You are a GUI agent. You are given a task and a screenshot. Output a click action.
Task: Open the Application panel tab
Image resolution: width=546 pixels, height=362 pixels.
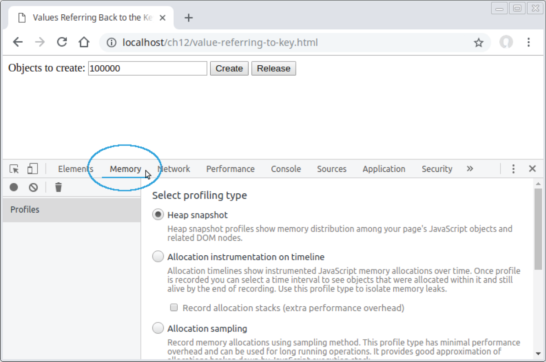click(x=384, y=169)
